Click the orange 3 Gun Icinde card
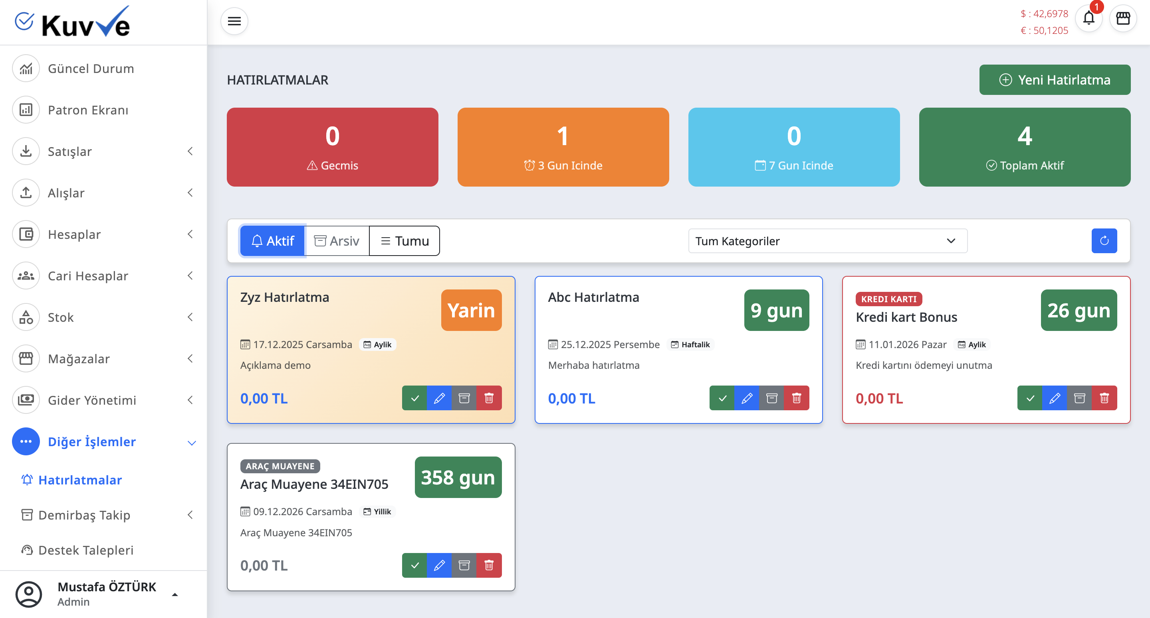This screenshot has height=618, width=1150. tap(563, 147)
